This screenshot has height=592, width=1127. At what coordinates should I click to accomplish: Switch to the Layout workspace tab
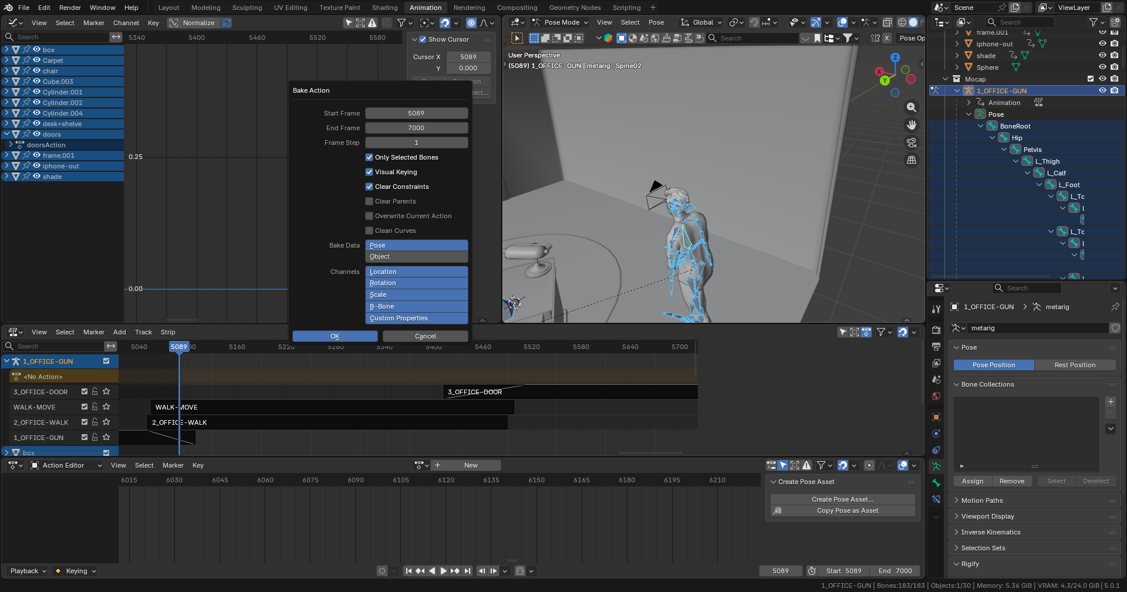click(168, 8)
